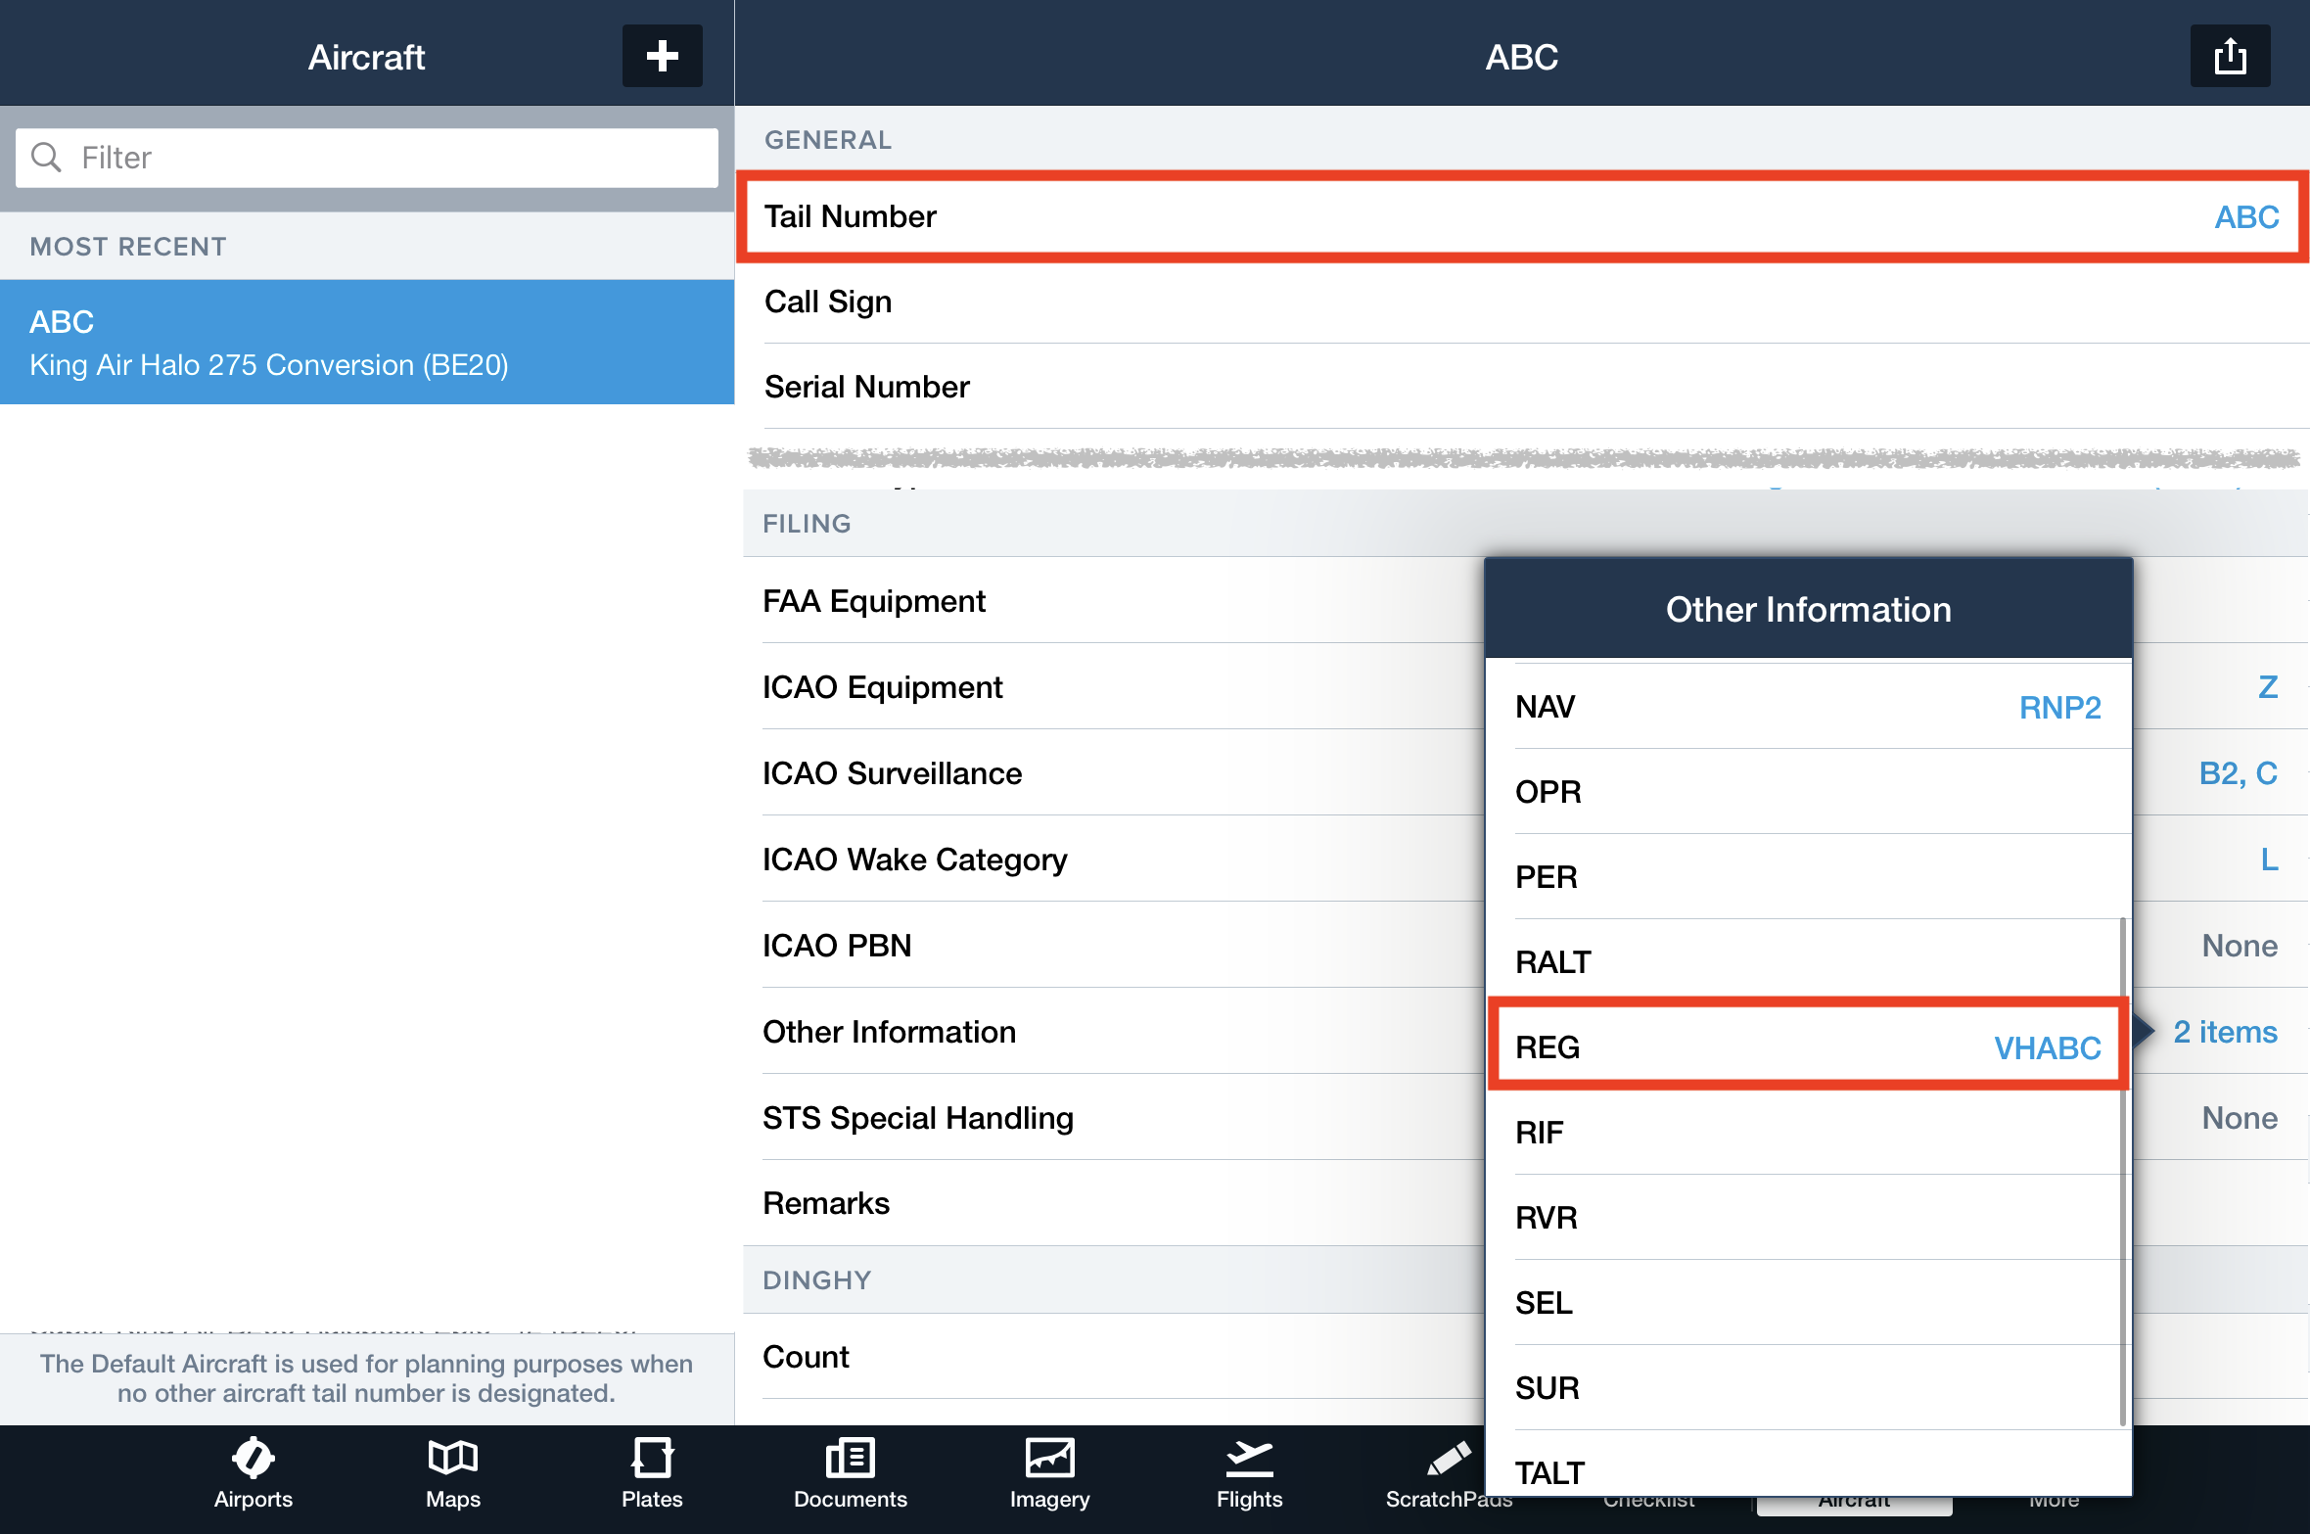Tap the ABC tail number value
The height and width of the screenshot is (1534, 2310).
(2246, 216)
